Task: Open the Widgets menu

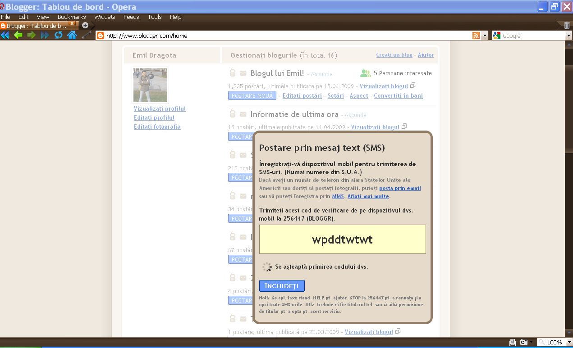Action: pyautogui.click(x=105, y=17)
